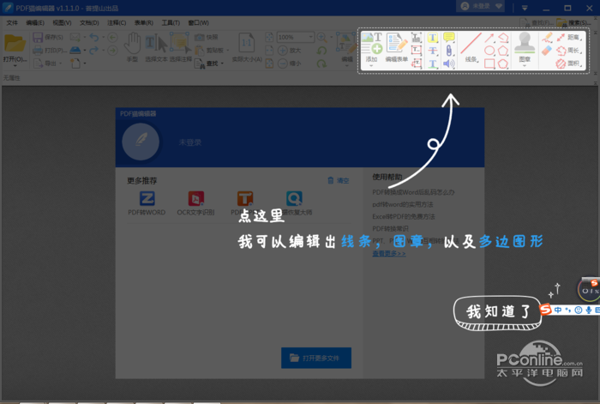The image size is (600, 404).
Task: Select the red arrow drawing tool
Action: (489, 38)
